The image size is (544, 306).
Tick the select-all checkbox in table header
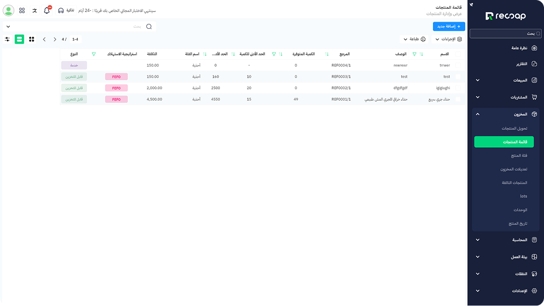[458, 54]
